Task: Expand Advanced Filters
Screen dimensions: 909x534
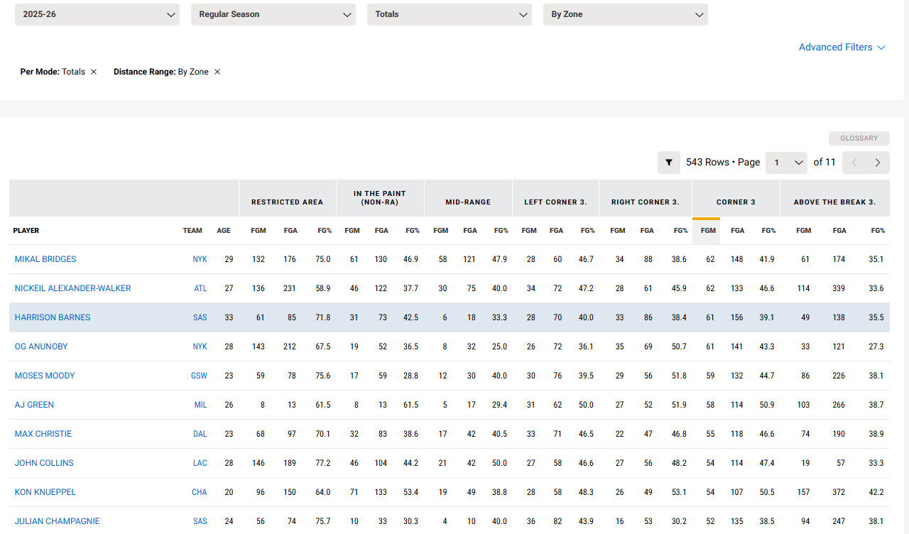Action: (842, 47)
